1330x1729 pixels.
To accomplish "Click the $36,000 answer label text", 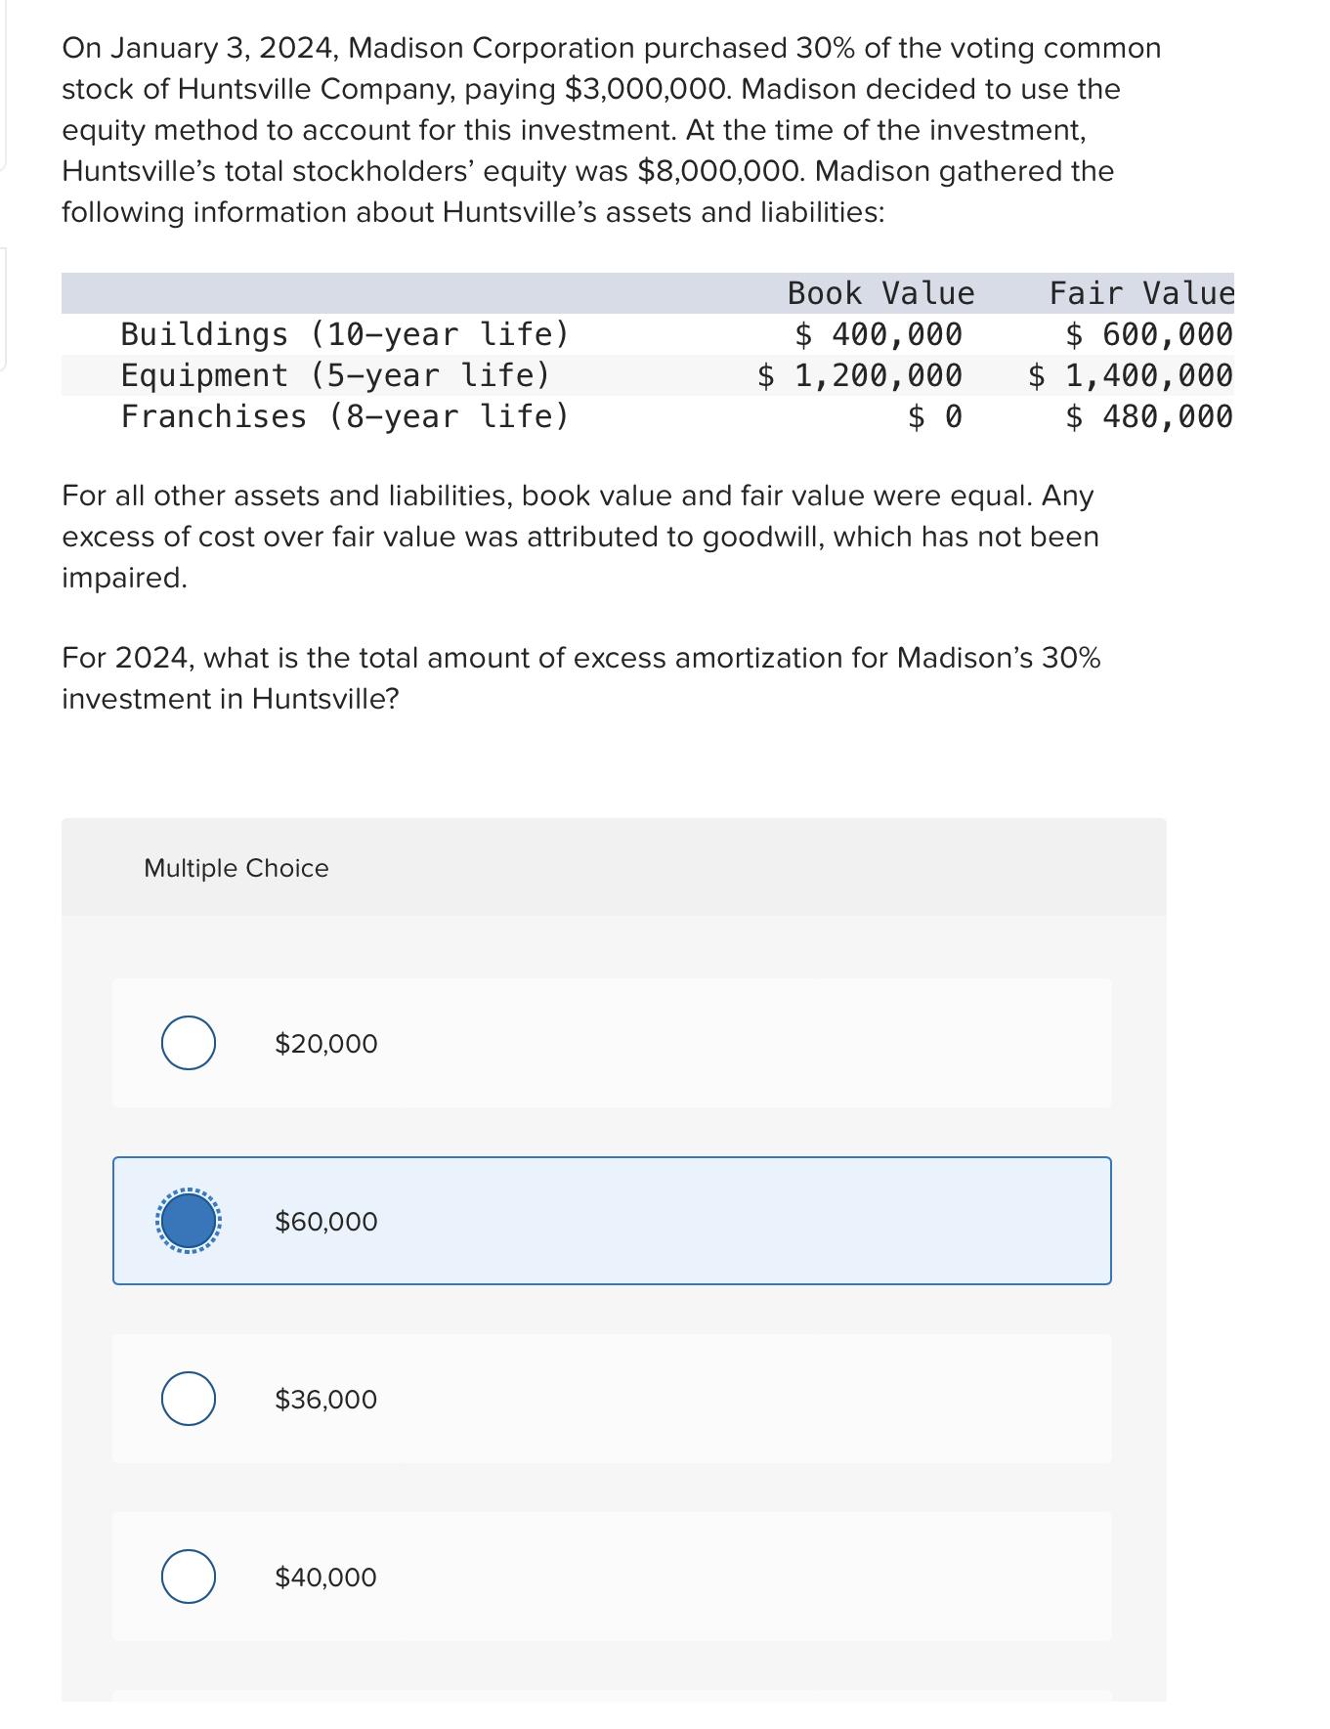I will click(323, 1400).
